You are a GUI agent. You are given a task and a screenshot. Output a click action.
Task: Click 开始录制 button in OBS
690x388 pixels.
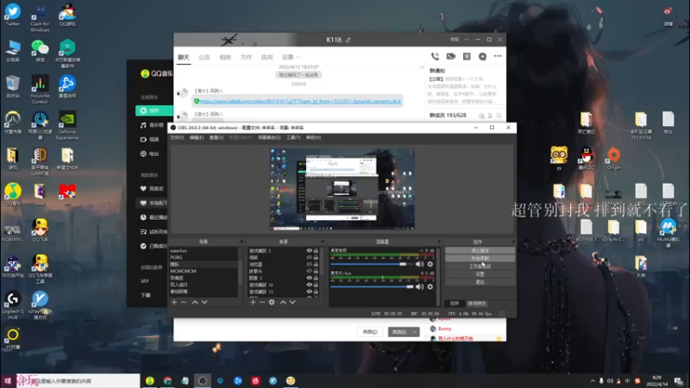480,258
